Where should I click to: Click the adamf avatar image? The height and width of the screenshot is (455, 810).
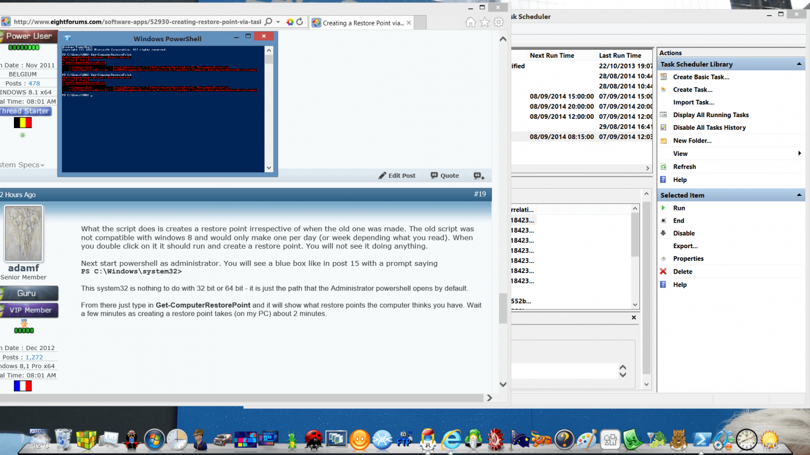[24, 234]
